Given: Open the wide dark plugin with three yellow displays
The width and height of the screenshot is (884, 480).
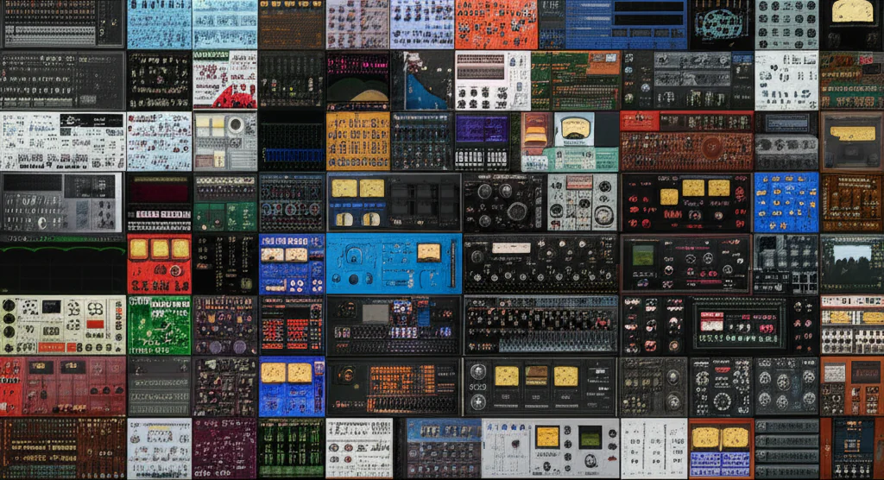Looking at the screenshot, I should pos(540,387).
